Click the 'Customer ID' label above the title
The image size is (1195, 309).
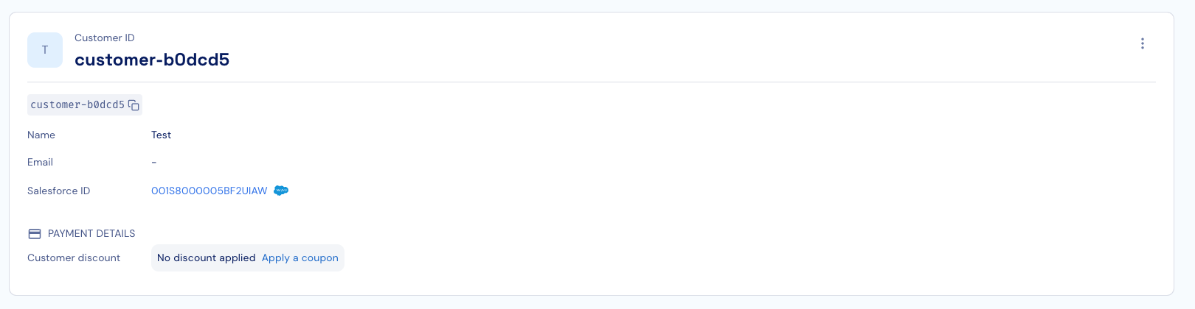pyautogui.click(x=105, y=38)
